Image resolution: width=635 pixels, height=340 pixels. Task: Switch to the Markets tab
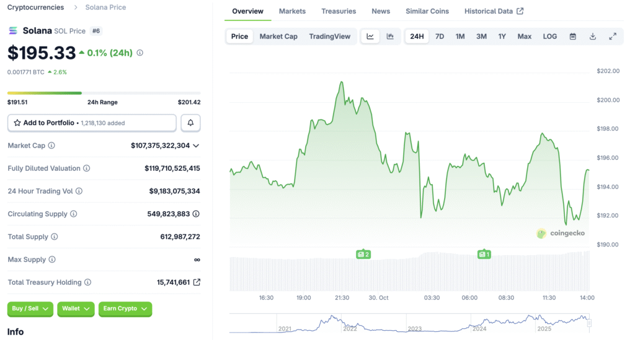pos(292,11)
